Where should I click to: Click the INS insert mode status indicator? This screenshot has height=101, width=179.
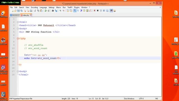[157, 98]
